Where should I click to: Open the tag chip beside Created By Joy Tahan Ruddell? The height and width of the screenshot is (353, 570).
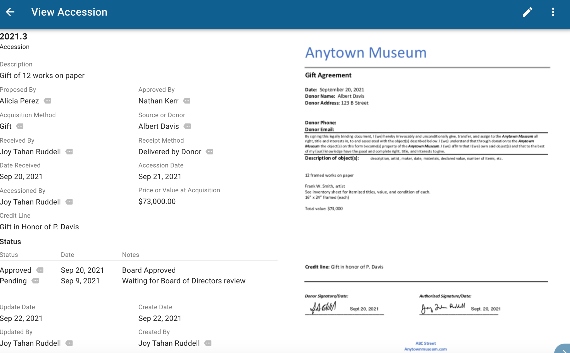pos(207,343)
